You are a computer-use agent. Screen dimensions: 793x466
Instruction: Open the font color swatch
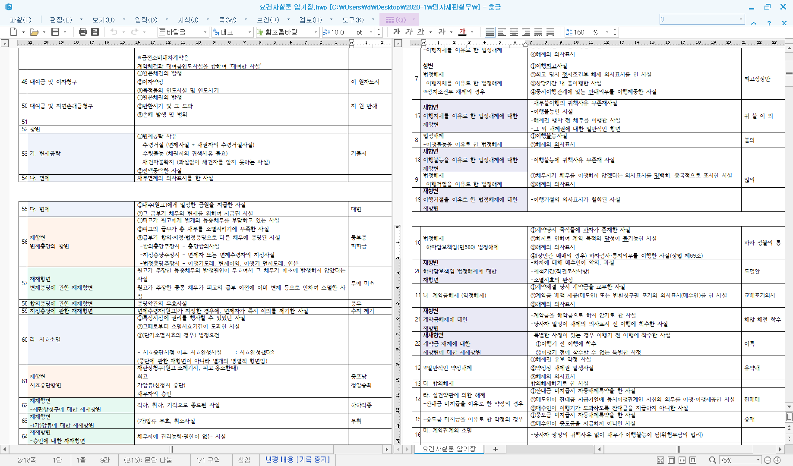click(462, 32)
